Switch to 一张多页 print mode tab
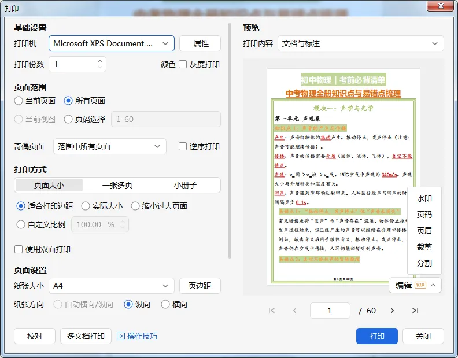Screen dimensions: 458x358 [x=117, y=185]
